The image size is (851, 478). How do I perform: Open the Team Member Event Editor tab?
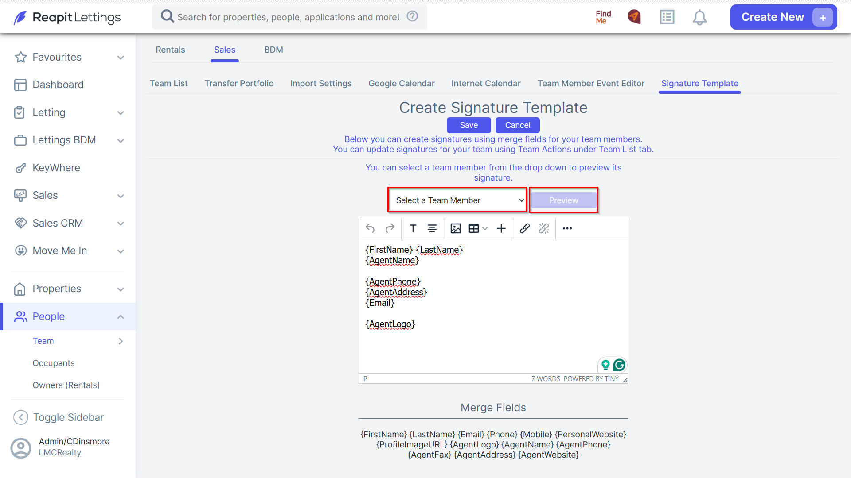(591, 83)
